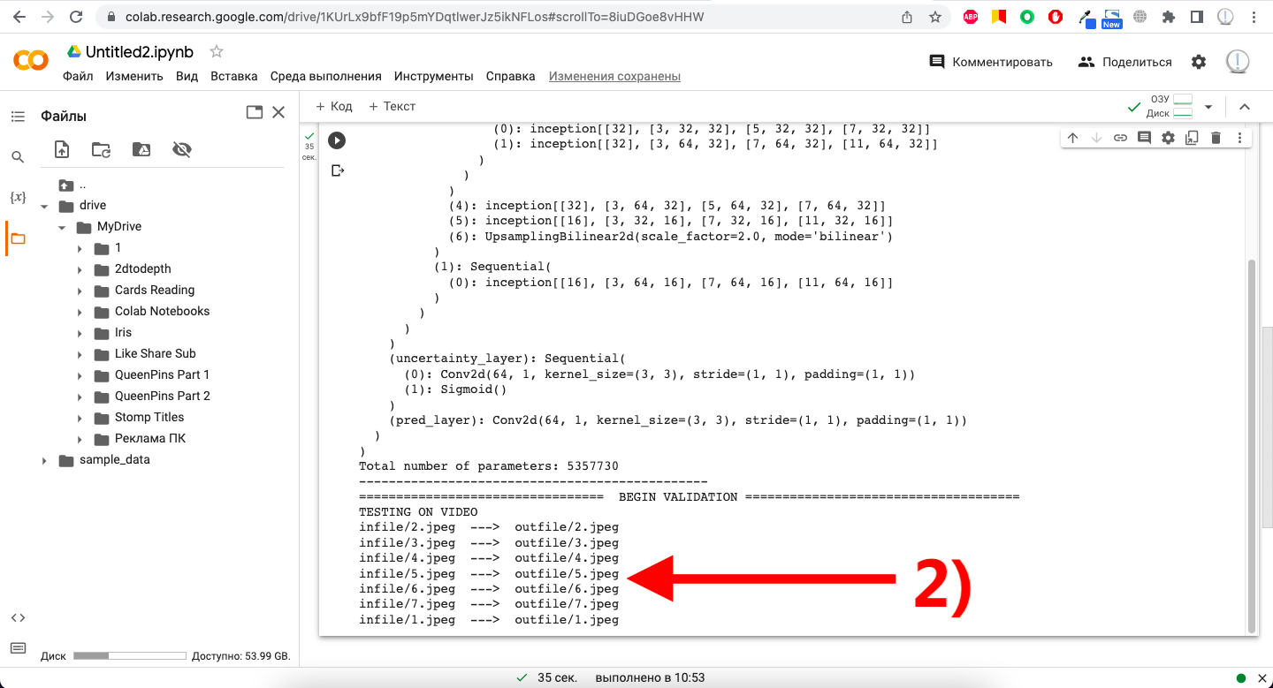Click the Mount Drive icon
This screenshot has width=1273, height=688.
pos(141,150)
